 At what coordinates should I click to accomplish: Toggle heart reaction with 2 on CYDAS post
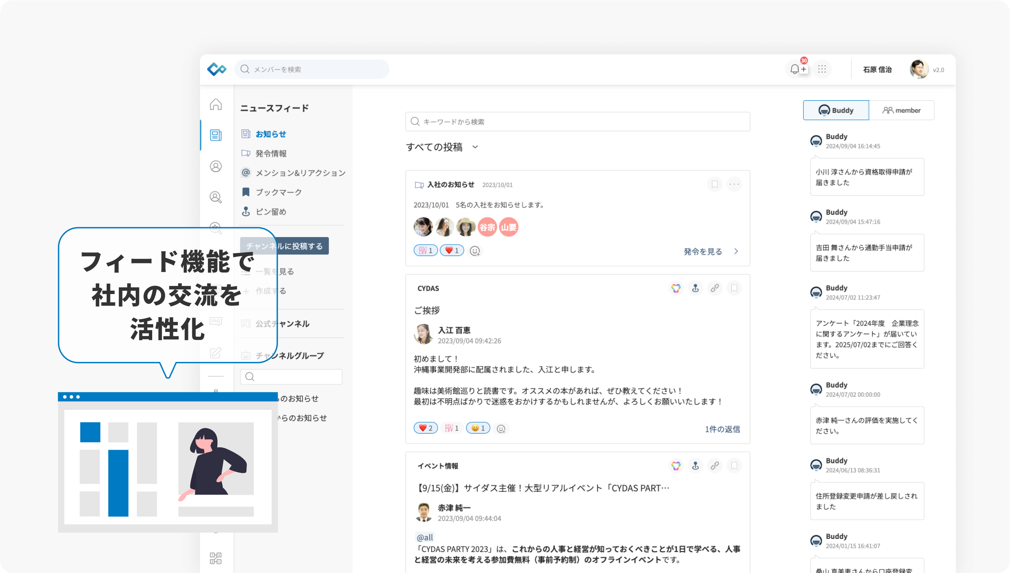[x=426, y=428]
